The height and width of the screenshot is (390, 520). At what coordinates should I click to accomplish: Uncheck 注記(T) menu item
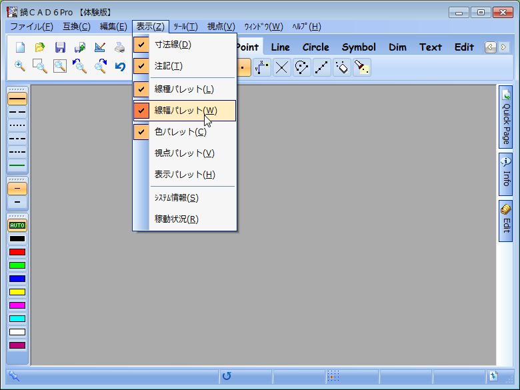185,66
